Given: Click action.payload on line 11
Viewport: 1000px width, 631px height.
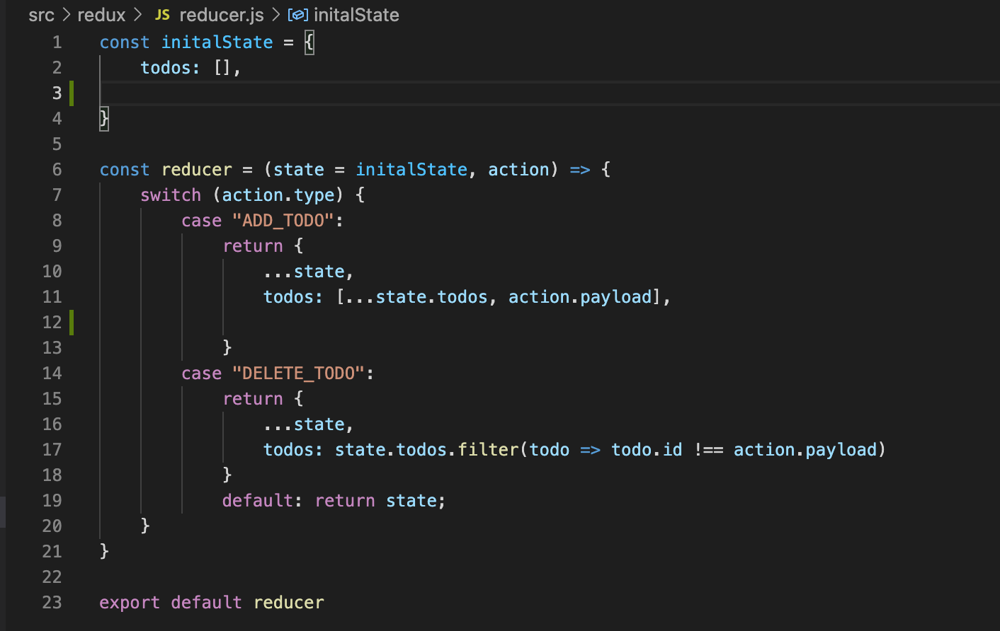Looking at the screenshot, I should 579,297.
